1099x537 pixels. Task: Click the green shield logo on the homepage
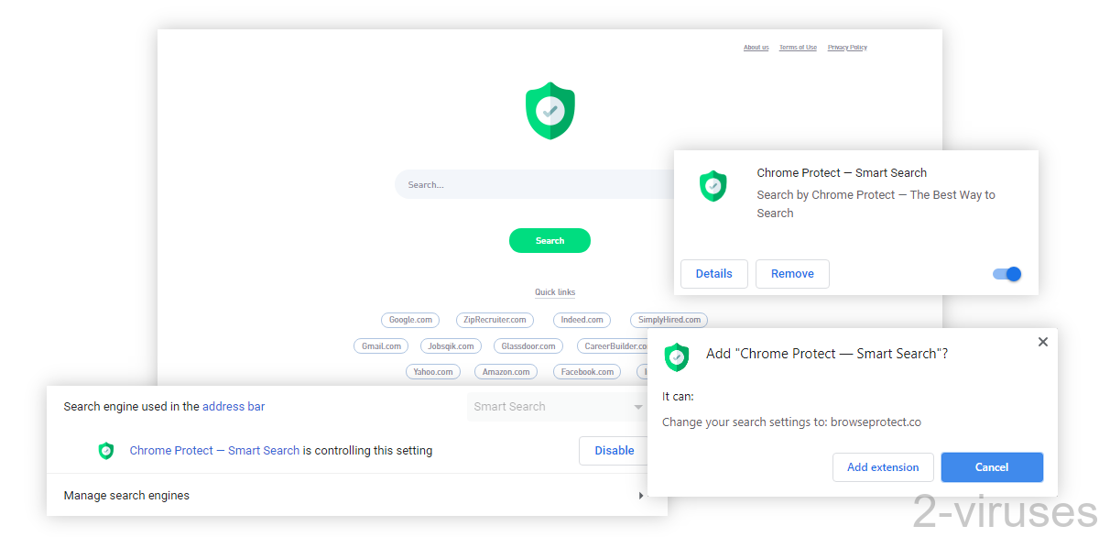(549, 110)
